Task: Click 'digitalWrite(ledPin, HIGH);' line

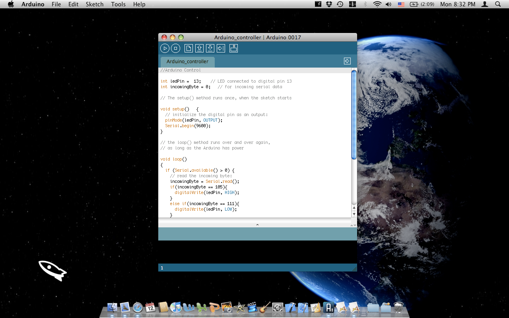Action: point(207,192)
